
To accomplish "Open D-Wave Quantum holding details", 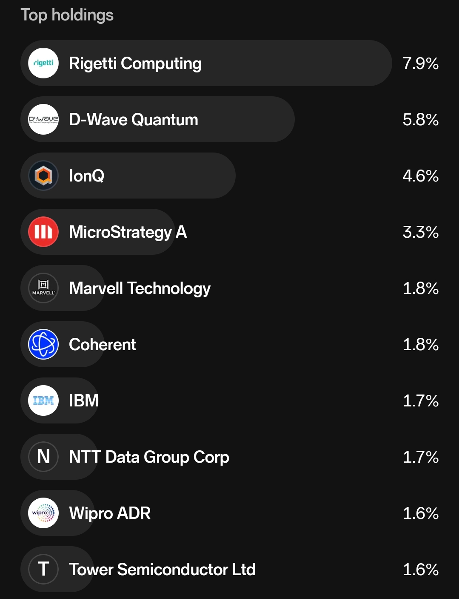I will (133, 120).
